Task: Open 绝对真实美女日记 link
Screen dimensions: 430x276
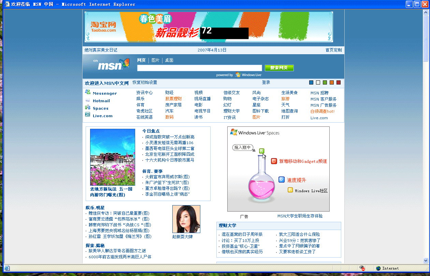Action: click(x=101, y=50)
